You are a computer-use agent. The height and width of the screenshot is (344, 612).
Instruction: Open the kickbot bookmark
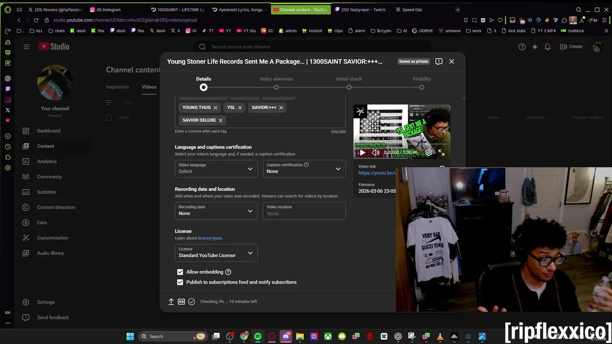coord(312,31)
